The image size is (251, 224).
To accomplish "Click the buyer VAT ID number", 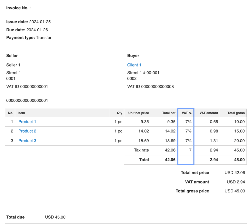I will (157, 87).
